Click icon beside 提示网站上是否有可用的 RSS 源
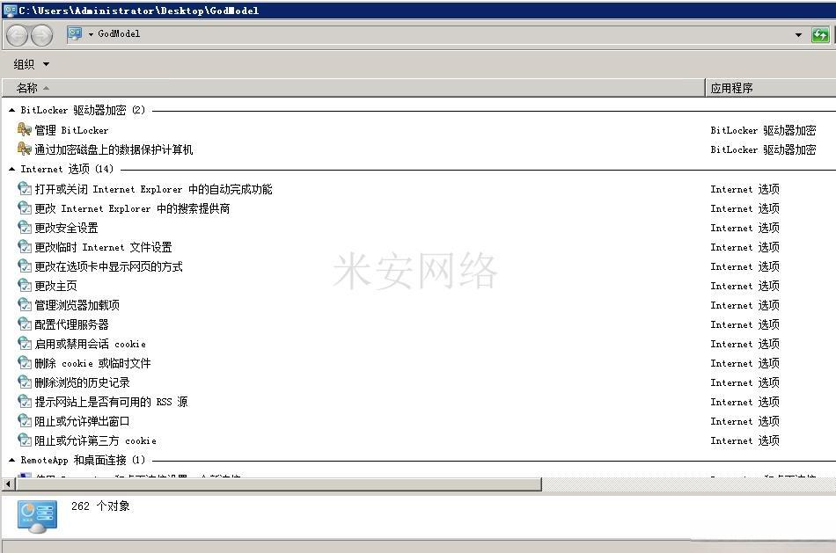Screen dimensions: 836x553 coord(25,402)
